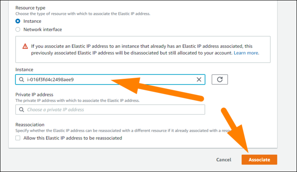This screenshot has width=297, height=172.
Task: Click the Private IP address heading label
Action: [34, 95]
